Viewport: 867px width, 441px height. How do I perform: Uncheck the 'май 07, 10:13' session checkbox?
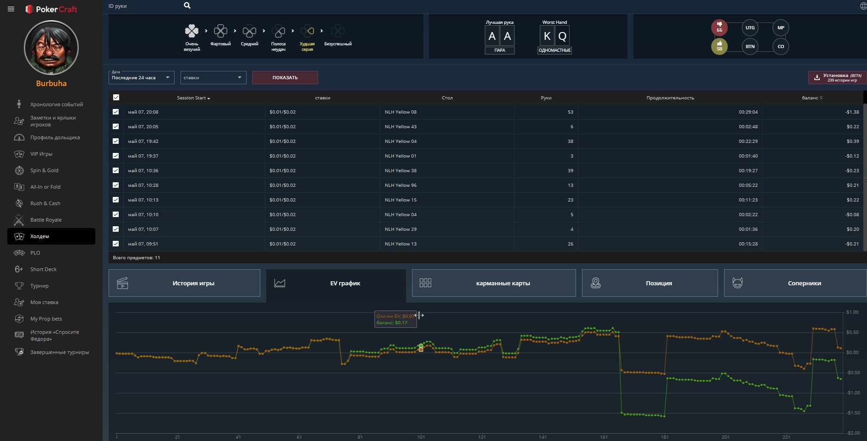pyautogui.click(x=115, y=200)
